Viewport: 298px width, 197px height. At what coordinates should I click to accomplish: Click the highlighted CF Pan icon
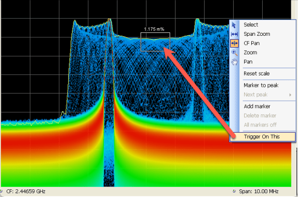(234, 43)
